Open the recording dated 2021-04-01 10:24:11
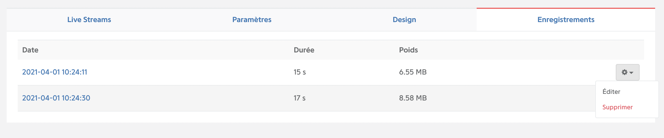The width and height of the screenshot is (664, 138). (55, 72)
